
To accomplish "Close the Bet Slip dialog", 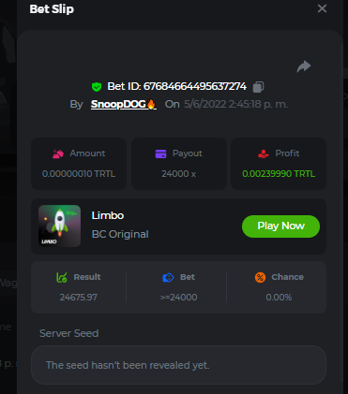I will coord(322,8).
